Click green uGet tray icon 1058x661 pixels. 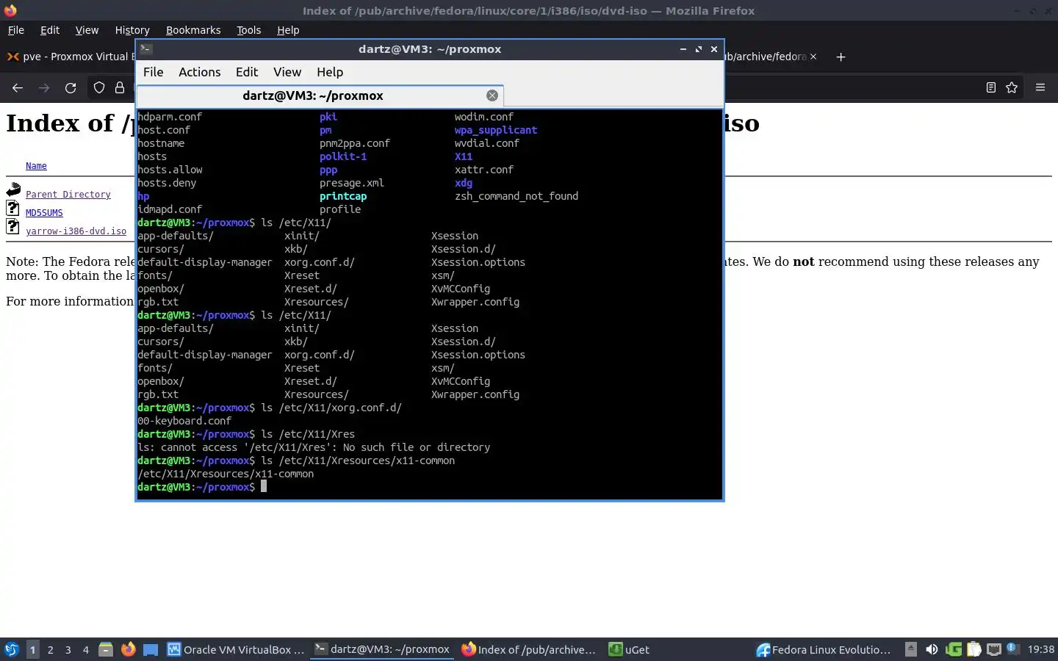click(953, 649)
